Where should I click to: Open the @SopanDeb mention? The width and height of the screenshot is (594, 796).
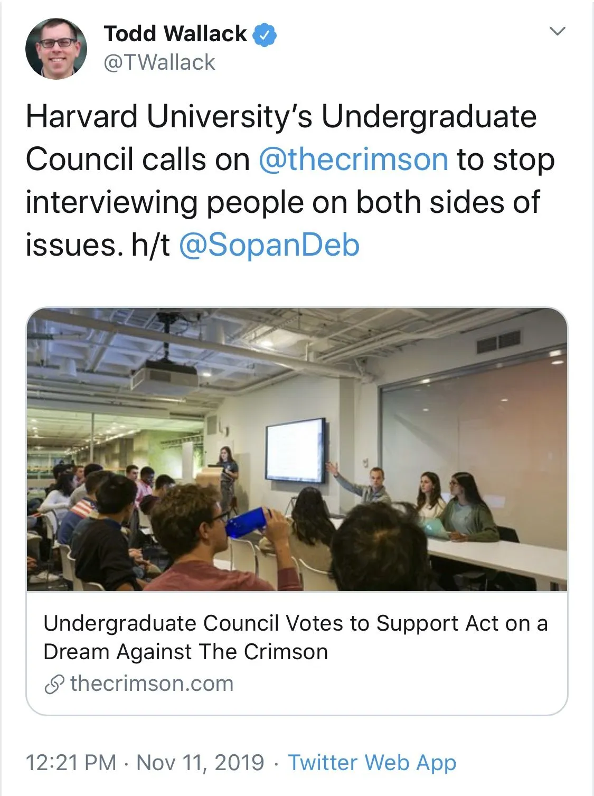coord(269,245)
